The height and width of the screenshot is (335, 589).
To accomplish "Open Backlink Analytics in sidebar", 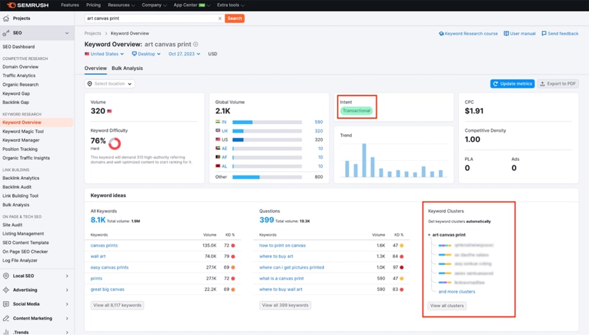I will pyautogui.click(x=21, y=178).
